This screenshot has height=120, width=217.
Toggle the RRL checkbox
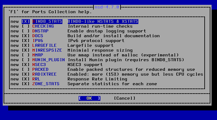point(26,79)
